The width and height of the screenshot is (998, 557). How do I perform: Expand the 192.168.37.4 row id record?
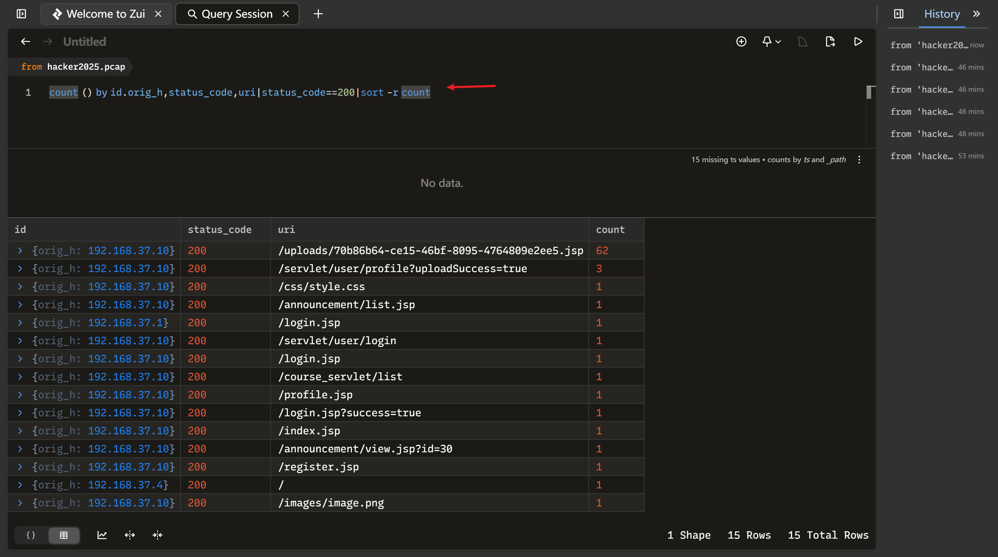(x=20, y=485)
